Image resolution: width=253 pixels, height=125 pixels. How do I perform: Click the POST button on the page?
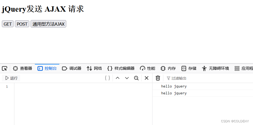[x=22, y=24]
